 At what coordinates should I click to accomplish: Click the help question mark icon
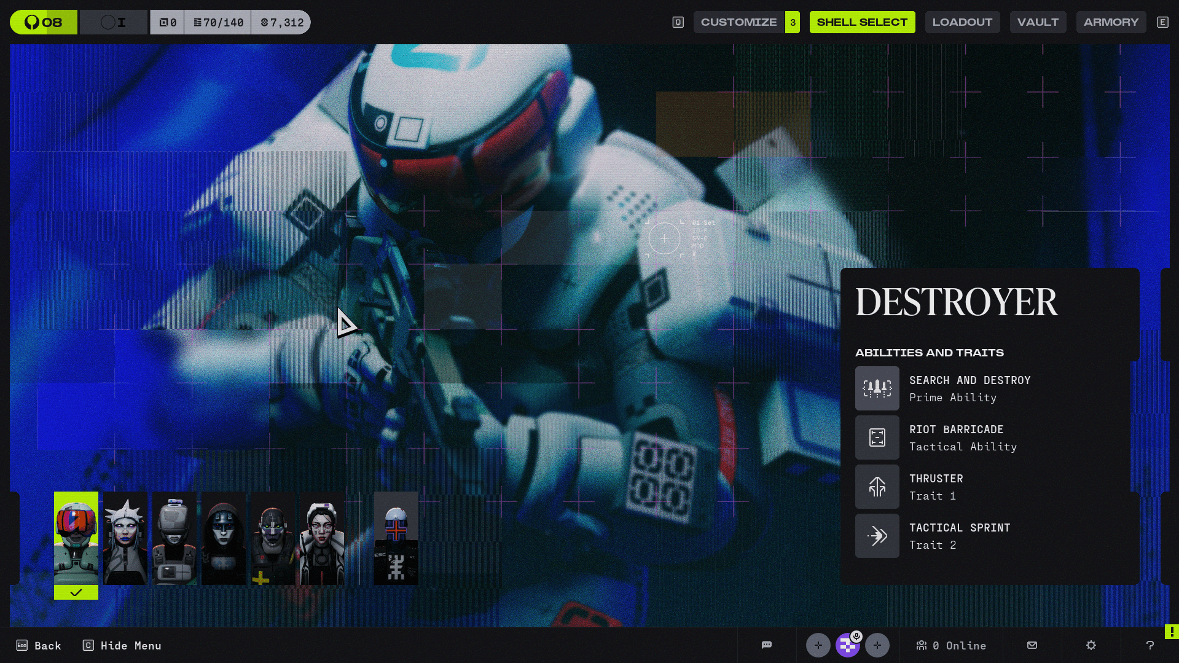click(x=1150, y=645)
